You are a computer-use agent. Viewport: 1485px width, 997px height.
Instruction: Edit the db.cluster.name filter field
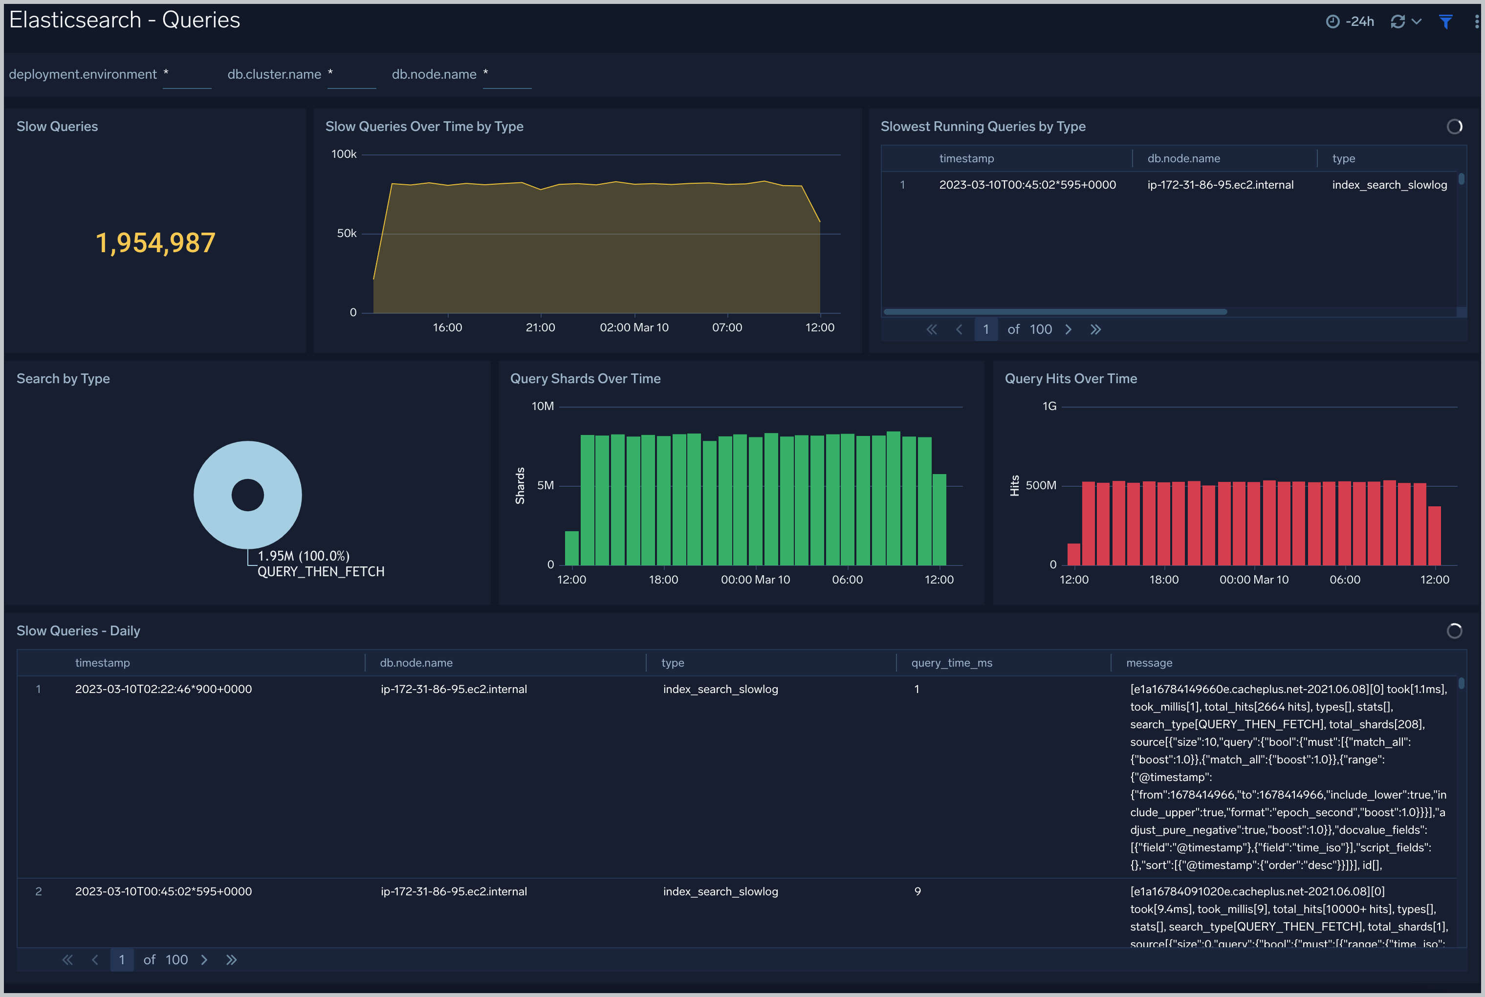[351, 75]
